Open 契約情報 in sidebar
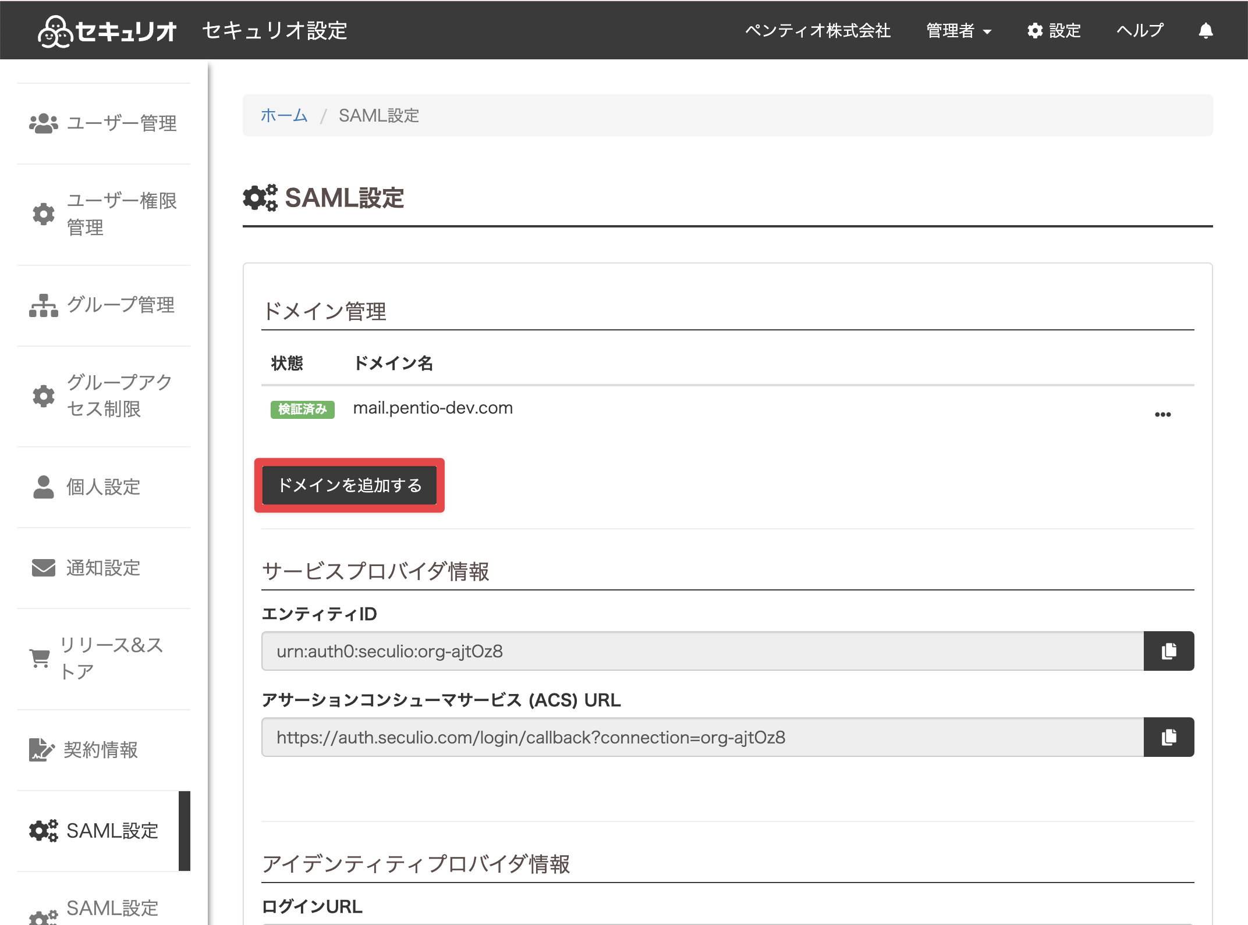The height and width of the screenshot is (925, 1248). click(104, 750)
